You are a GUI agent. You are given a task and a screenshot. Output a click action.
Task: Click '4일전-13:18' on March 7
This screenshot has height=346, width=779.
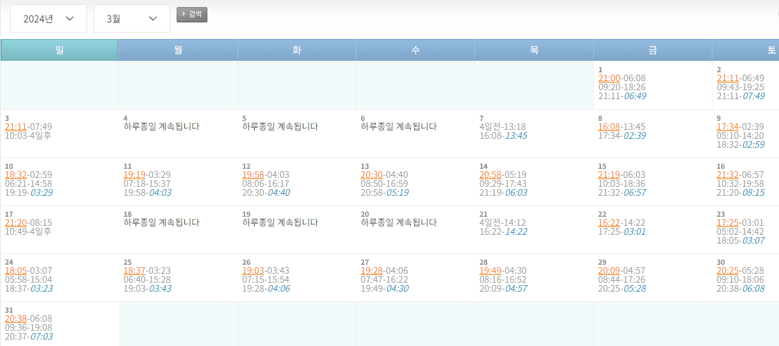(502, 127)
